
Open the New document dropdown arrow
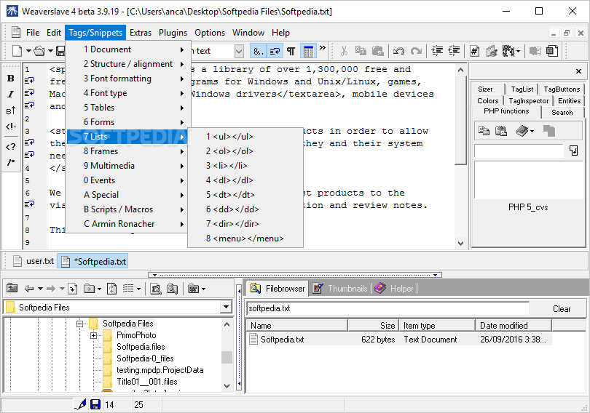coord(28,51)
